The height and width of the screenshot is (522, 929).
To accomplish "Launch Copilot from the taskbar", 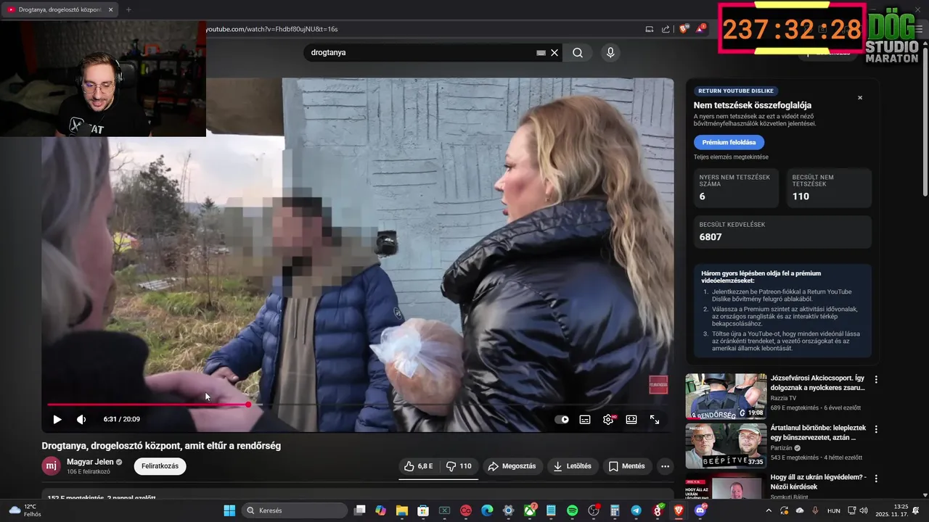I will pos(380,510).
